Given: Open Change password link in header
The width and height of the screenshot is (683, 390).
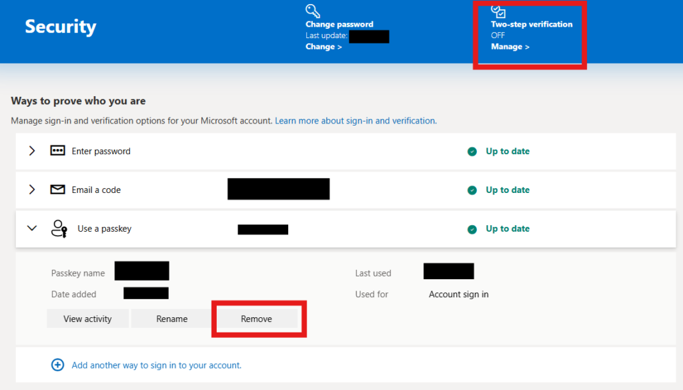Looking at the screenshot, I should (323, 47).
